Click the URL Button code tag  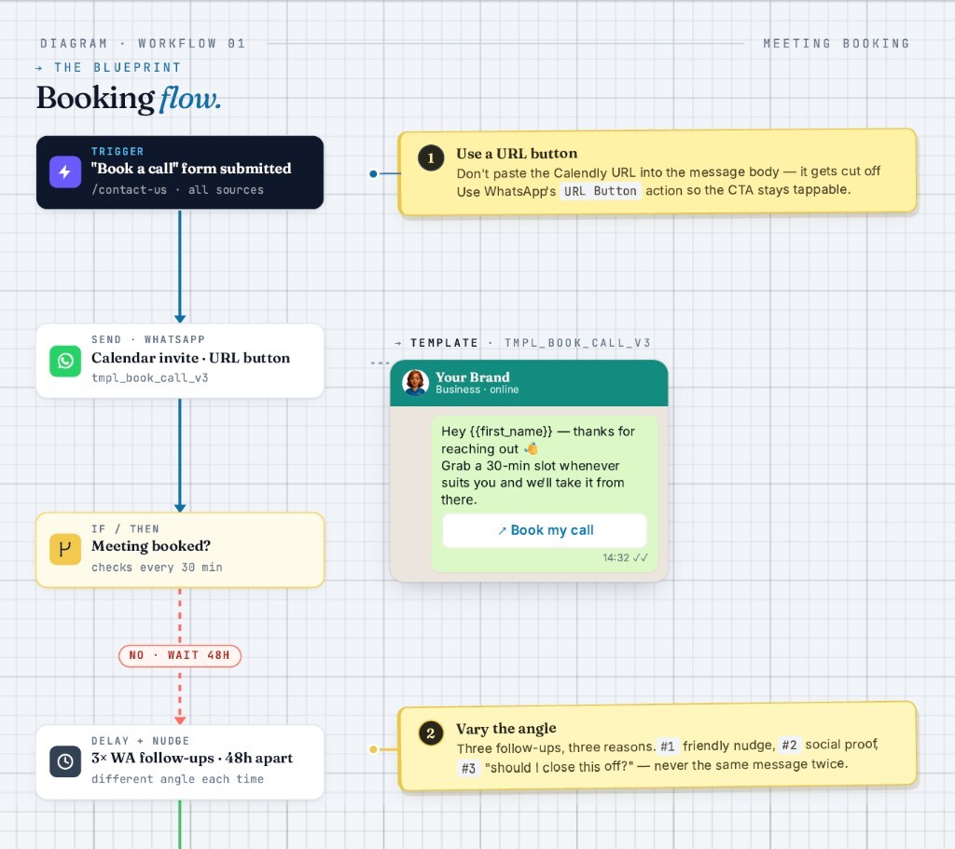tap(600, 191)
